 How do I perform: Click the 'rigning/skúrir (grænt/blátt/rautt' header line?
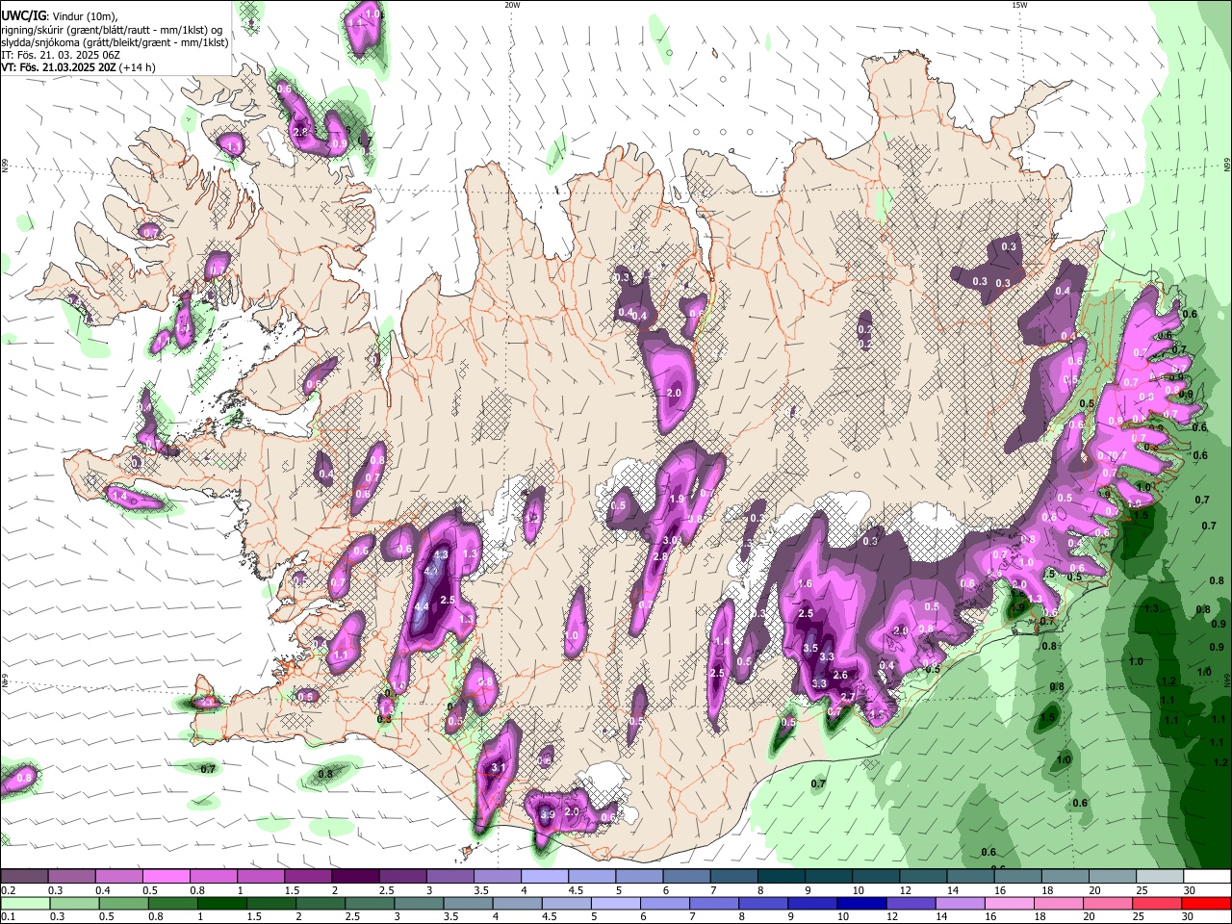(x=112, y=30)
